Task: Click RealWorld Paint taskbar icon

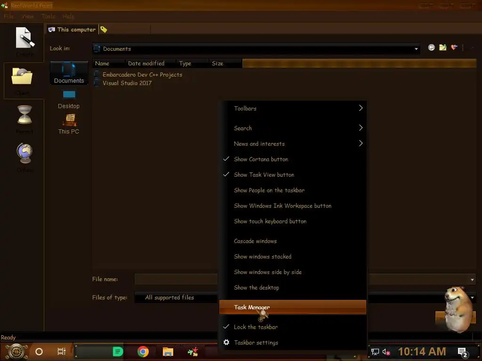Action: (x=193, y=352)
